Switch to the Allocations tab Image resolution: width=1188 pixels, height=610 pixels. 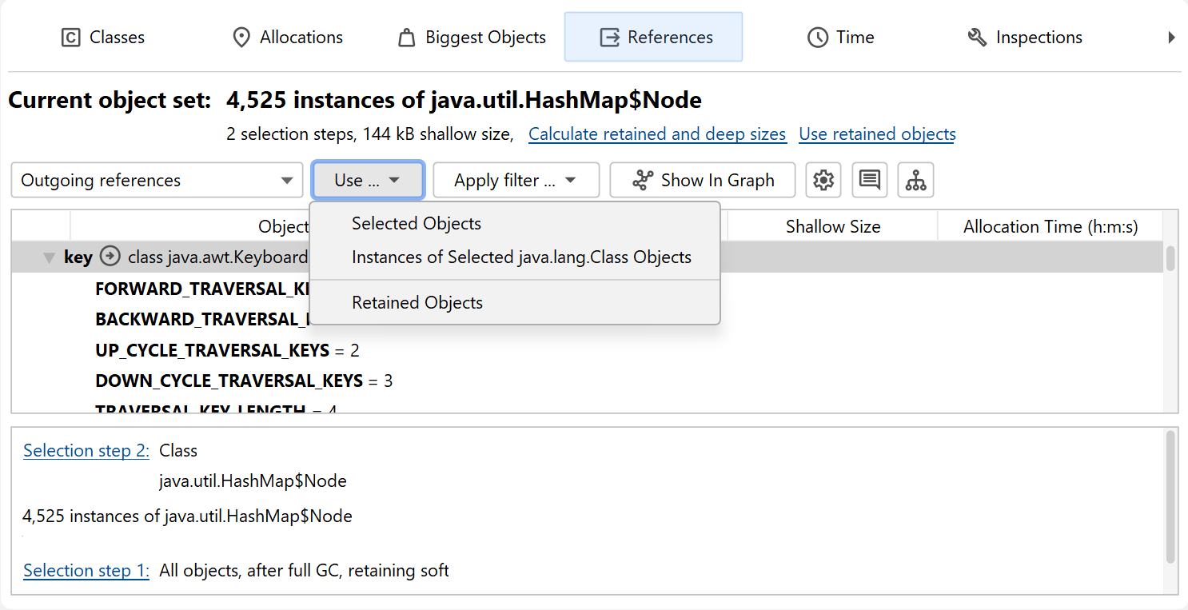[x=287, y=38]
